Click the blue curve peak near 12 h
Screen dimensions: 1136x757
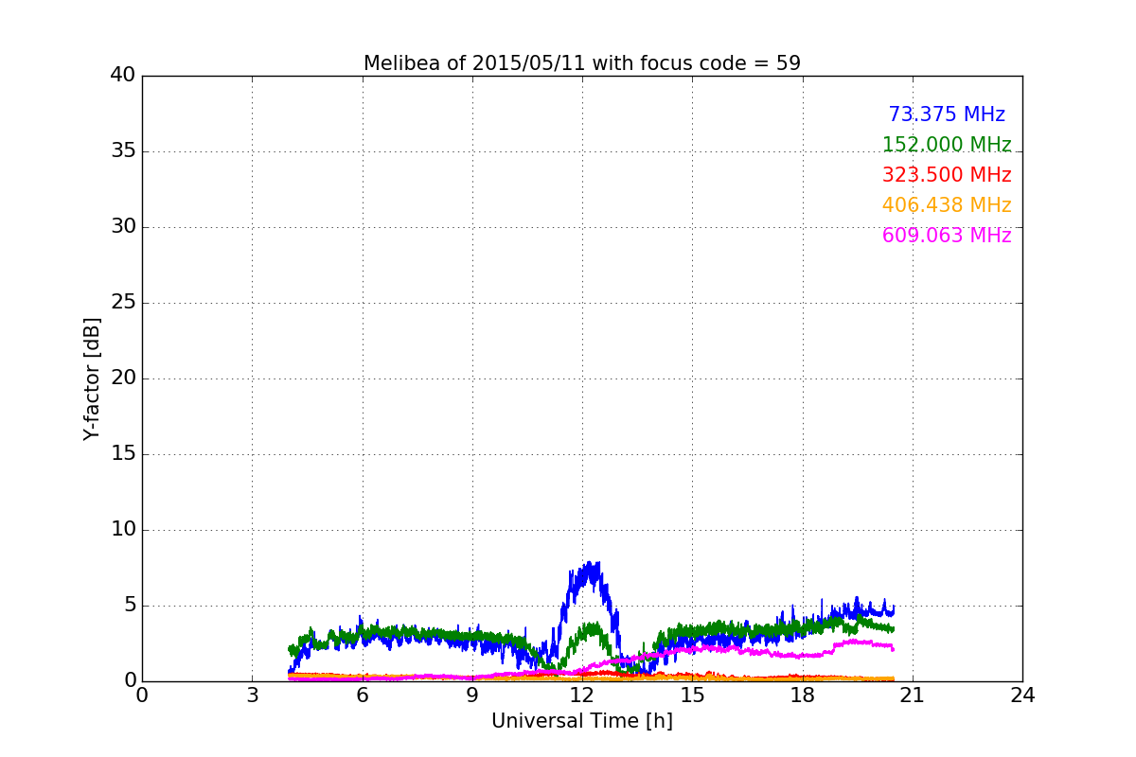590,572
